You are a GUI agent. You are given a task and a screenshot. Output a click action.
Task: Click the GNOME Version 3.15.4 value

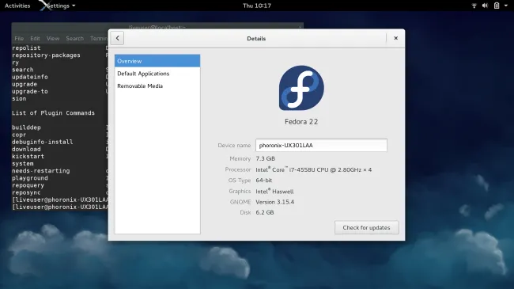pos(275,202)
